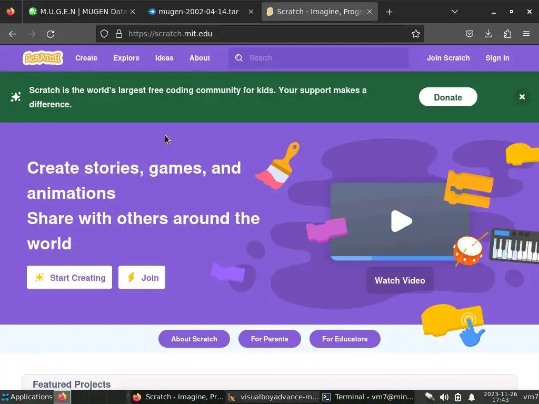Click the Join button with lightning bolt

(x=142, y=277)
